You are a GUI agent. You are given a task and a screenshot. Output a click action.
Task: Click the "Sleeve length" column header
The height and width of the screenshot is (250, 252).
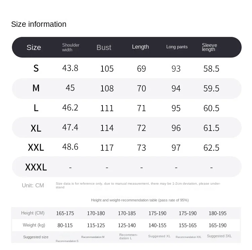209,47
